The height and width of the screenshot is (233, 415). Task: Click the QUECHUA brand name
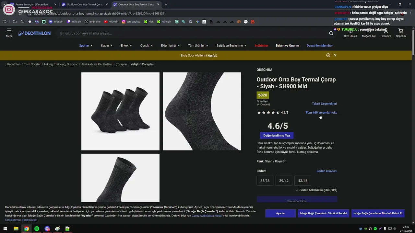pyautogui.click(x=265, y=70)
